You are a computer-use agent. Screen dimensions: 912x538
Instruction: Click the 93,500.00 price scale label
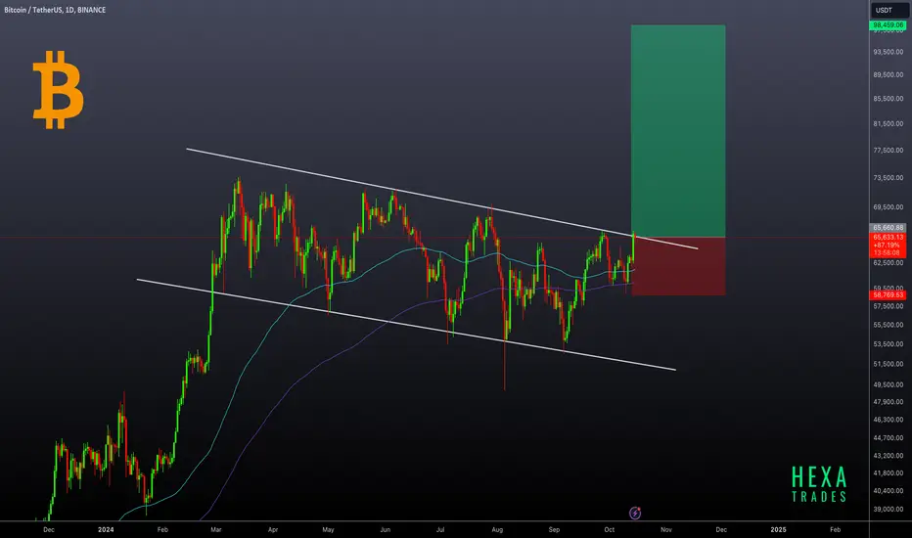tap(889, 52)
